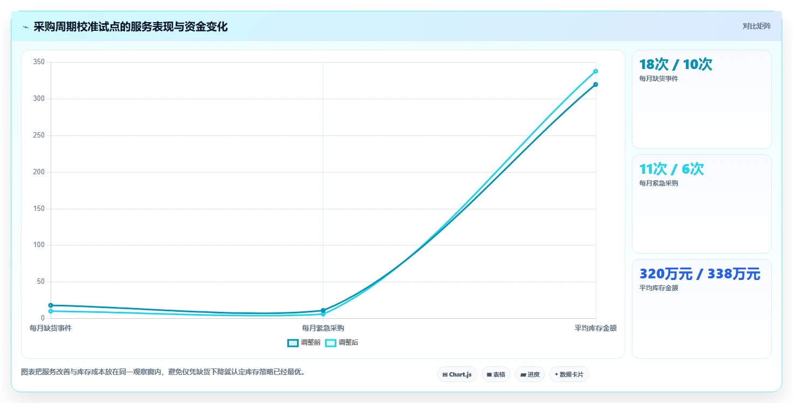Viewport: 793px width, 403px height.
Task: Click the 每月紧急采购 x-axis label
Action: coord(323,328)
